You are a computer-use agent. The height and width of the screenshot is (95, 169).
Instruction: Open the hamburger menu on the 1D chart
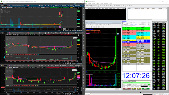coord(83,6)
